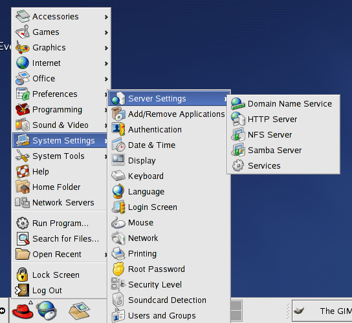Click the Help lifebuoy icon
Viewport: 352px width, 323px height.
point(23,171)
